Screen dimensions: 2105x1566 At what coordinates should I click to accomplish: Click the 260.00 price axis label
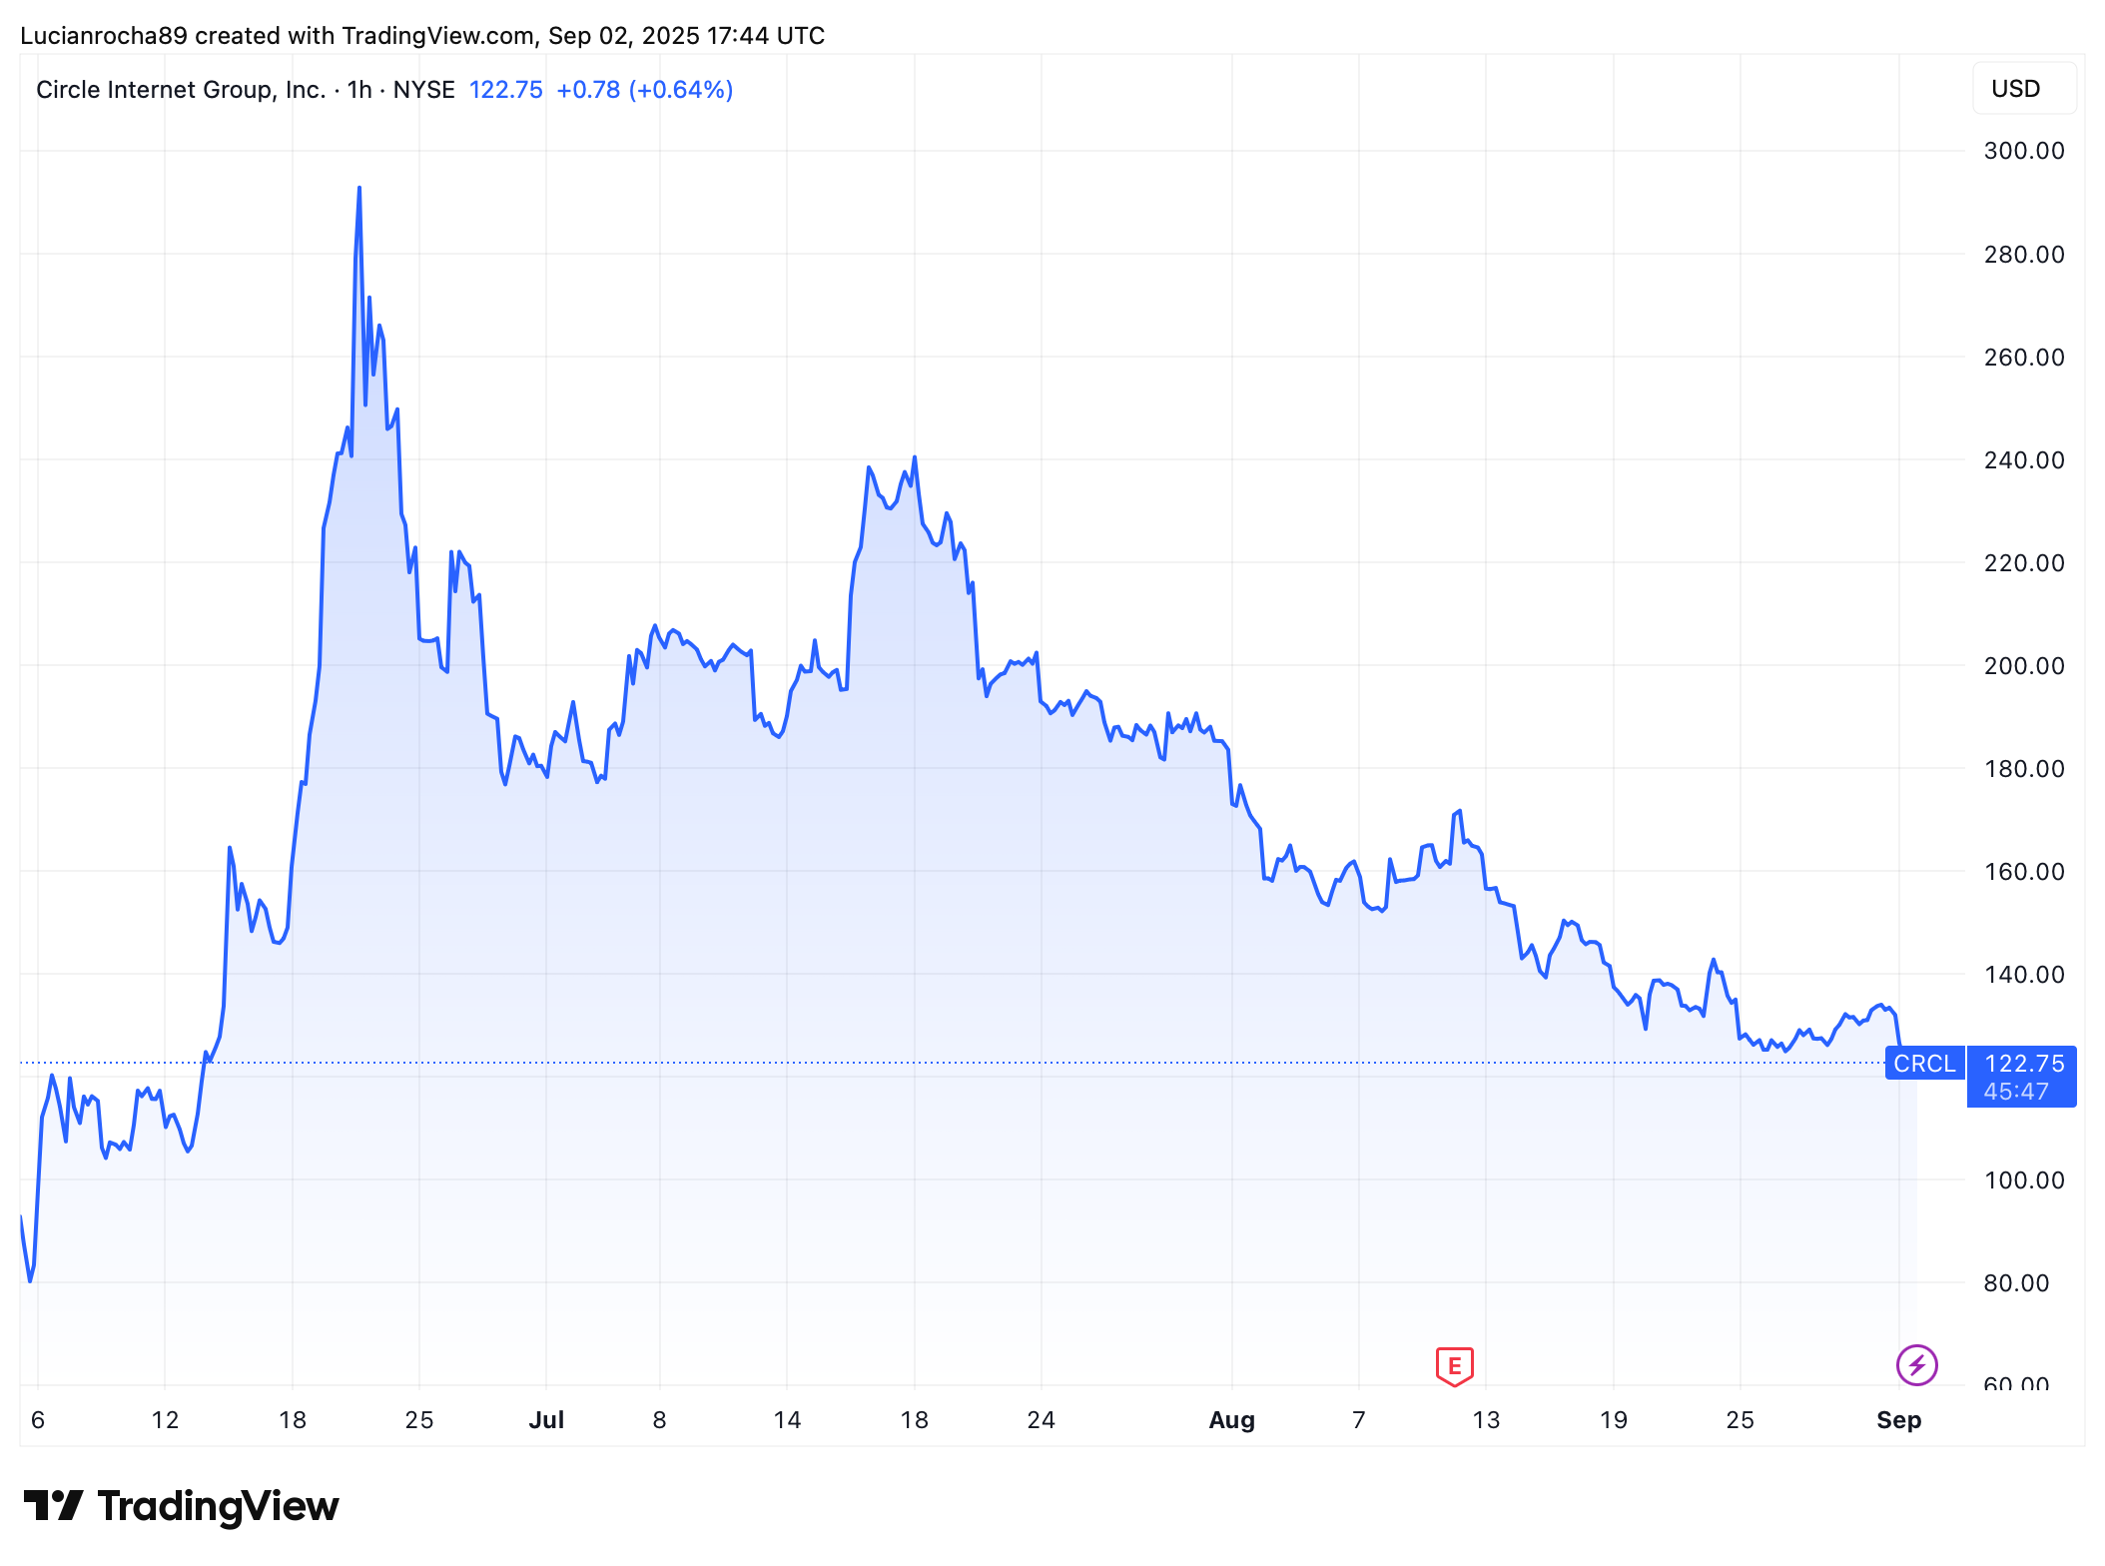[x=2023, y=357]
